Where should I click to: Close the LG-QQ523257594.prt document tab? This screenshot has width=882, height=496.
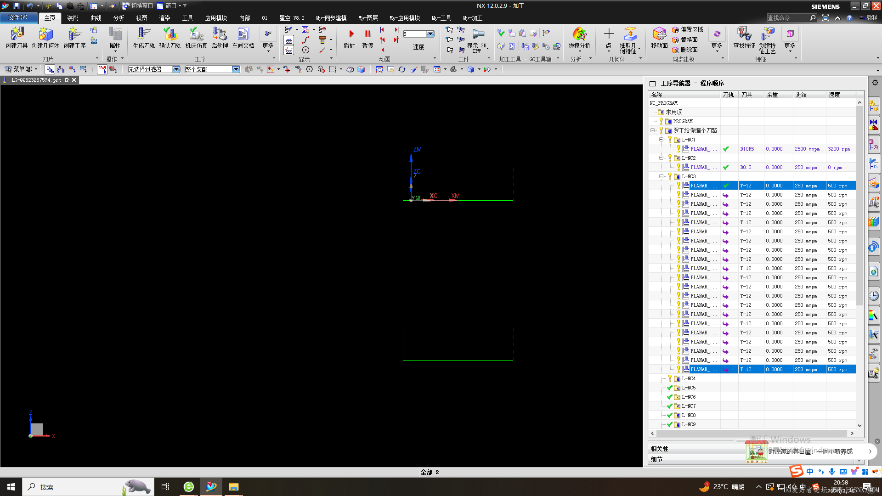pyautogui.click(x=74, y=80)
